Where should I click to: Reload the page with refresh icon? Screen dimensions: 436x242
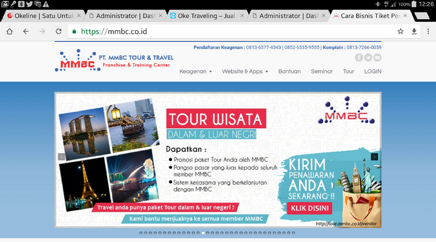pos(58,31)
